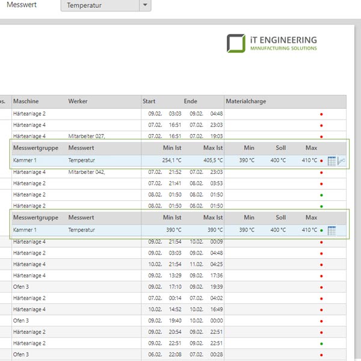Open table icon in second Kammer 1 row
This screenshot has height=361, width=361.
(332, 230)
